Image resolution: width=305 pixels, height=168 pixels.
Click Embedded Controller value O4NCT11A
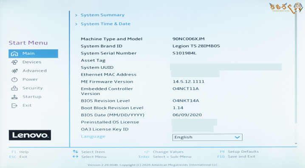tap(186, 89)
